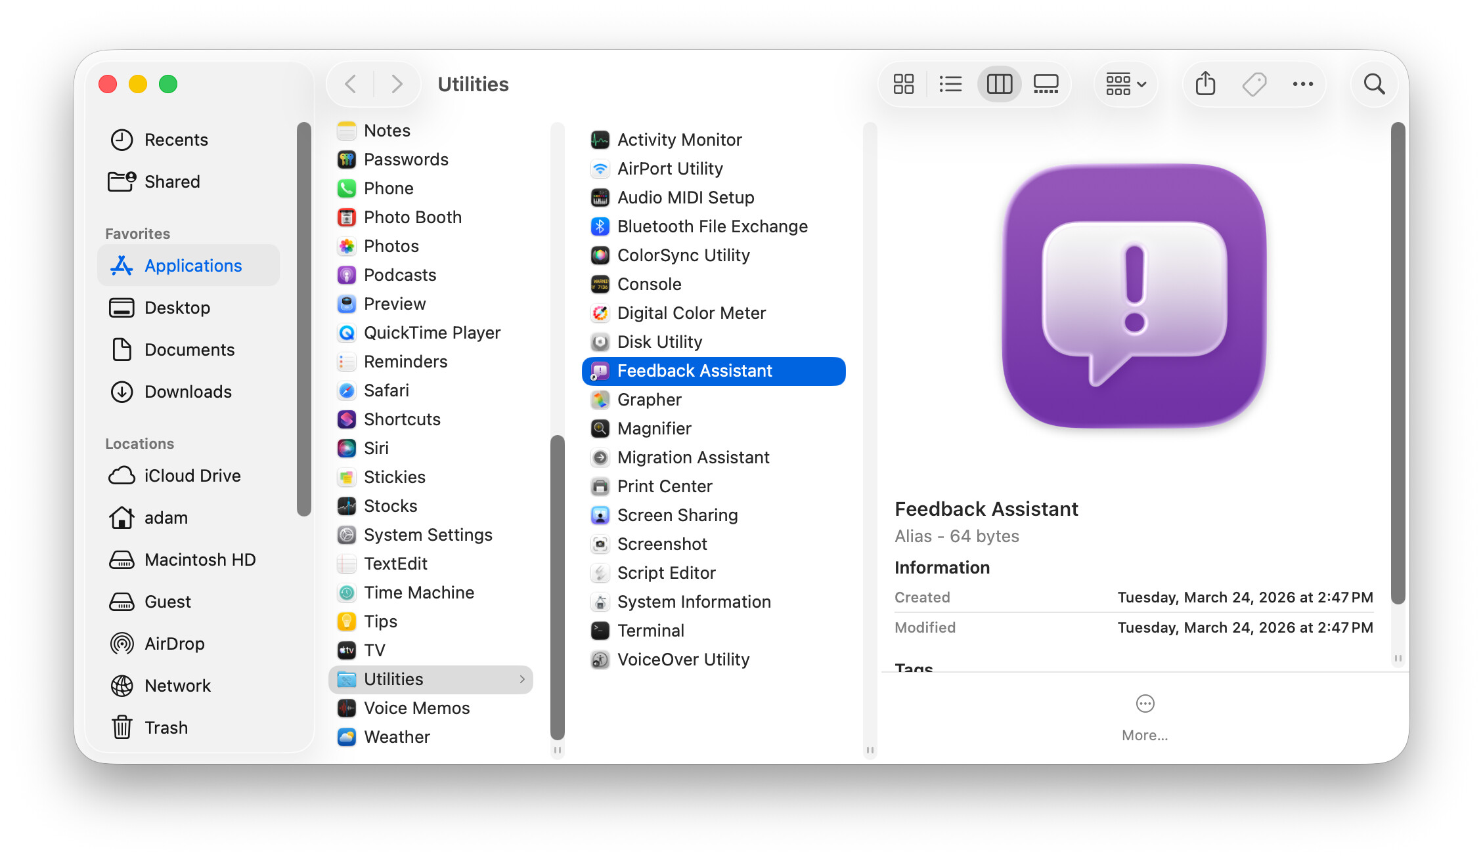Select Activity Monitor app icon
The width and height of the screenshot is (1483, 861).
point(600,140)
